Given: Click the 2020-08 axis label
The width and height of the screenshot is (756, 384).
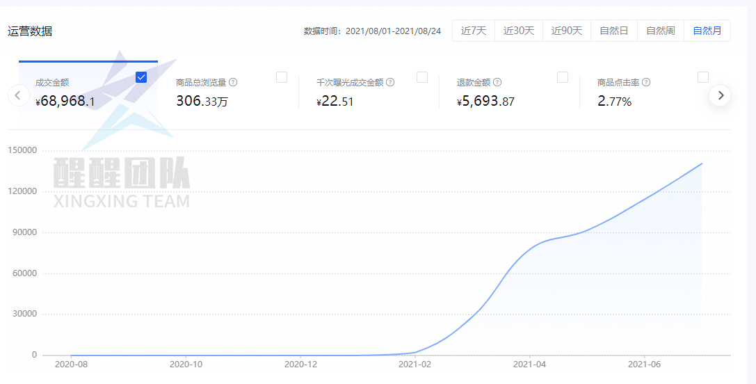Looking at the screenshot, I should click(x=71, y=365).
